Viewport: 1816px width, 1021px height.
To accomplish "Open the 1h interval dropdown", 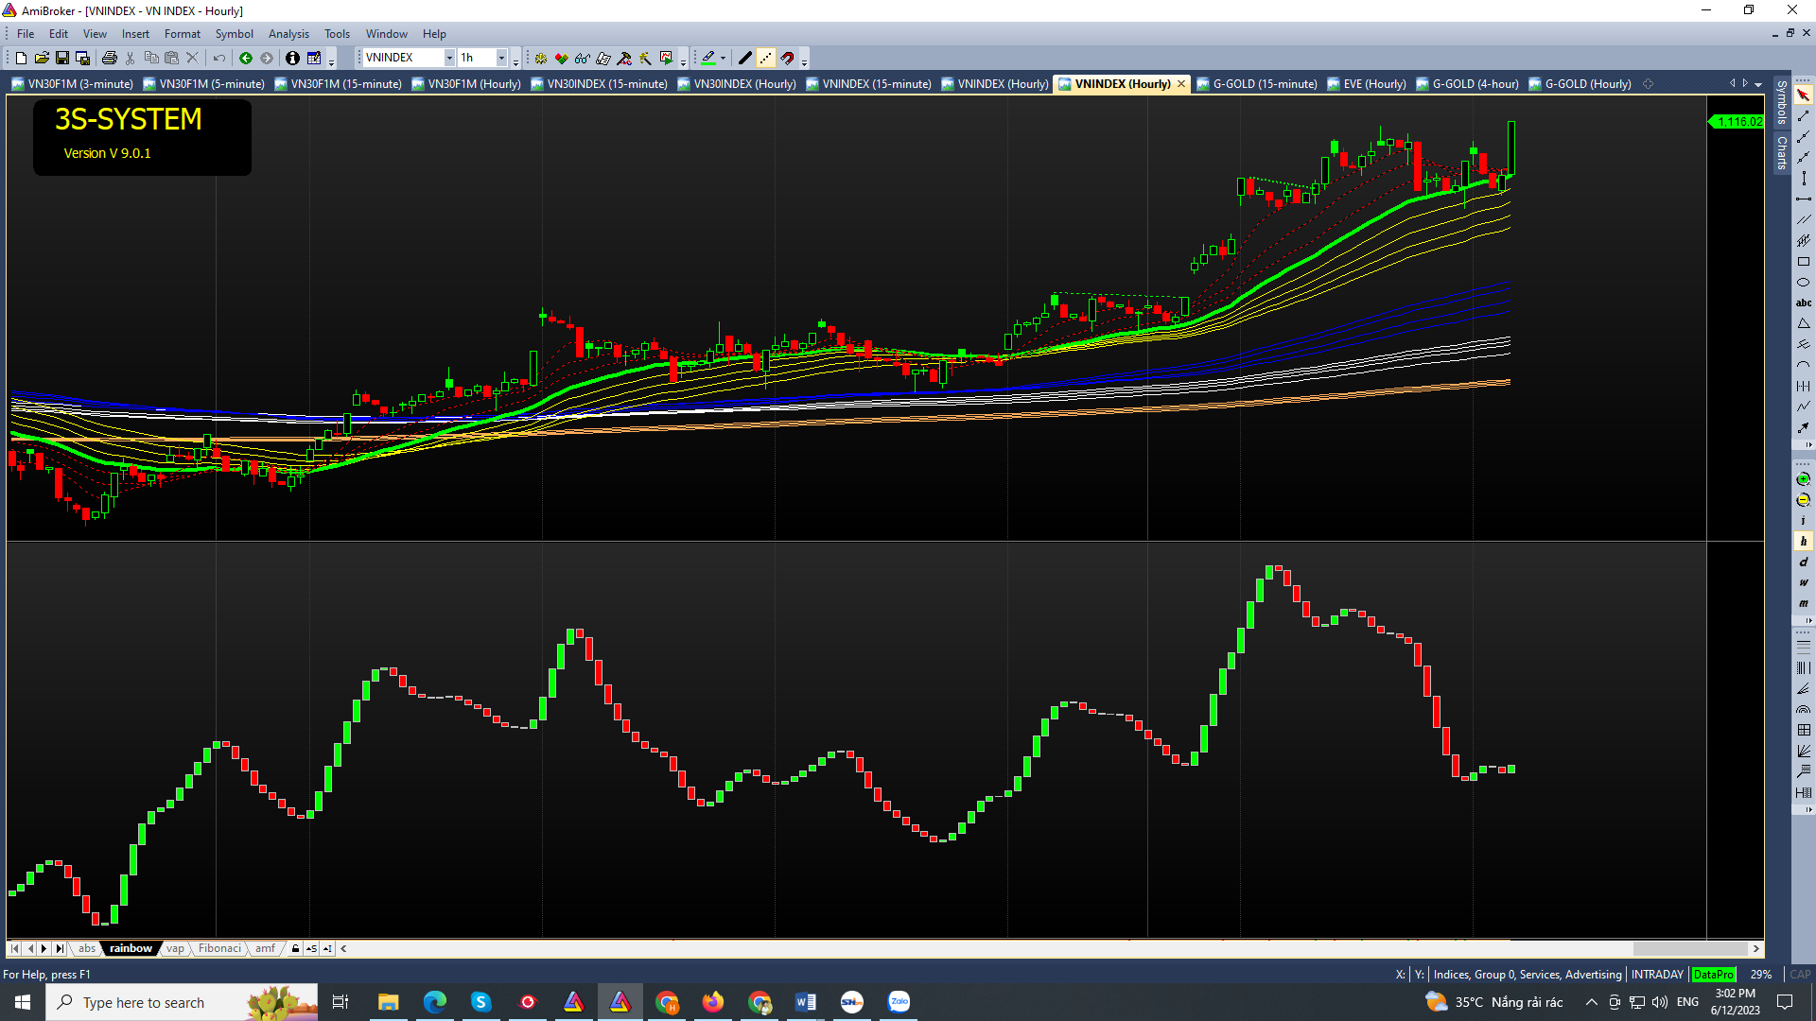I will [501, 59].
